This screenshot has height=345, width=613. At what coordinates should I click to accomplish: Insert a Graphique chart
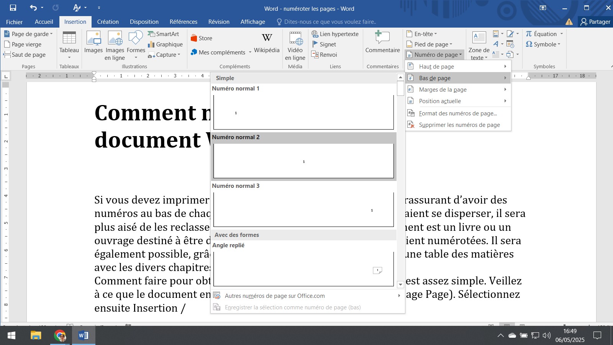(166, 44)
